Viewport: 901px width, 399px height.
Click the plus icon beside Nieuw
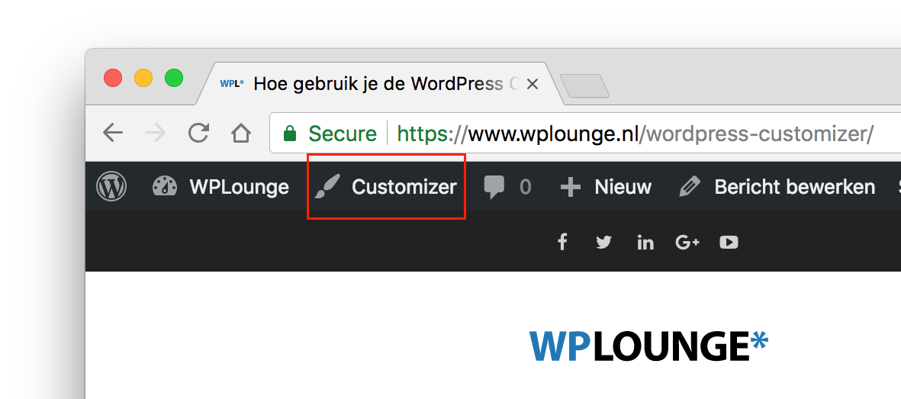tap(571, 188)
